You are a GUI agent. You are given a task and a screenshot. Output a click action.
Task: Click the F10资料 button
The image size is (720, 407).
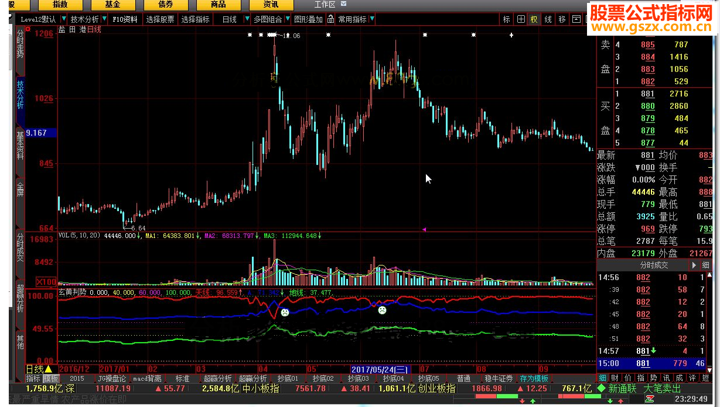[x=125, y=19]
